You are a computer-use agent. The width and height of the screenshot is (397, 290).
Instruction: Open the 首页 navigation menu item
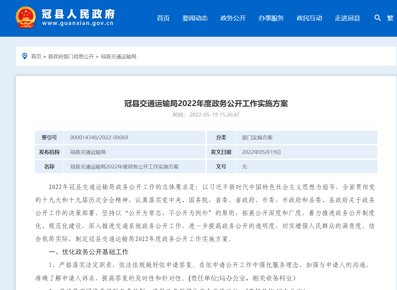click(x=163, y=18)
